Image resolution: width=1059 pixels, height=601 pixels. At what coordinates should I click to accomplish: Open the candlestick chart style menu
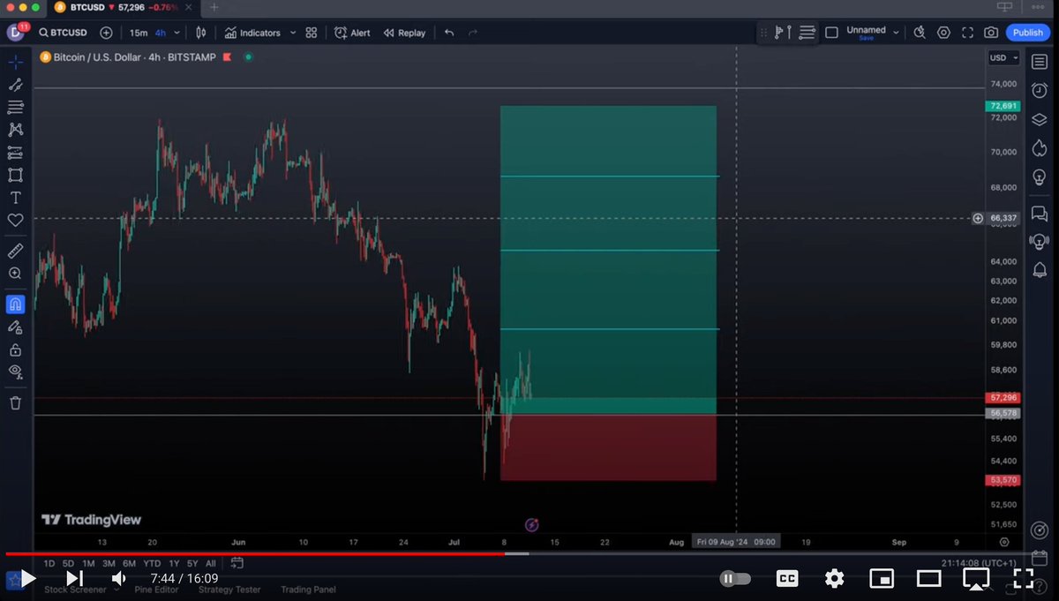point(201,33)
